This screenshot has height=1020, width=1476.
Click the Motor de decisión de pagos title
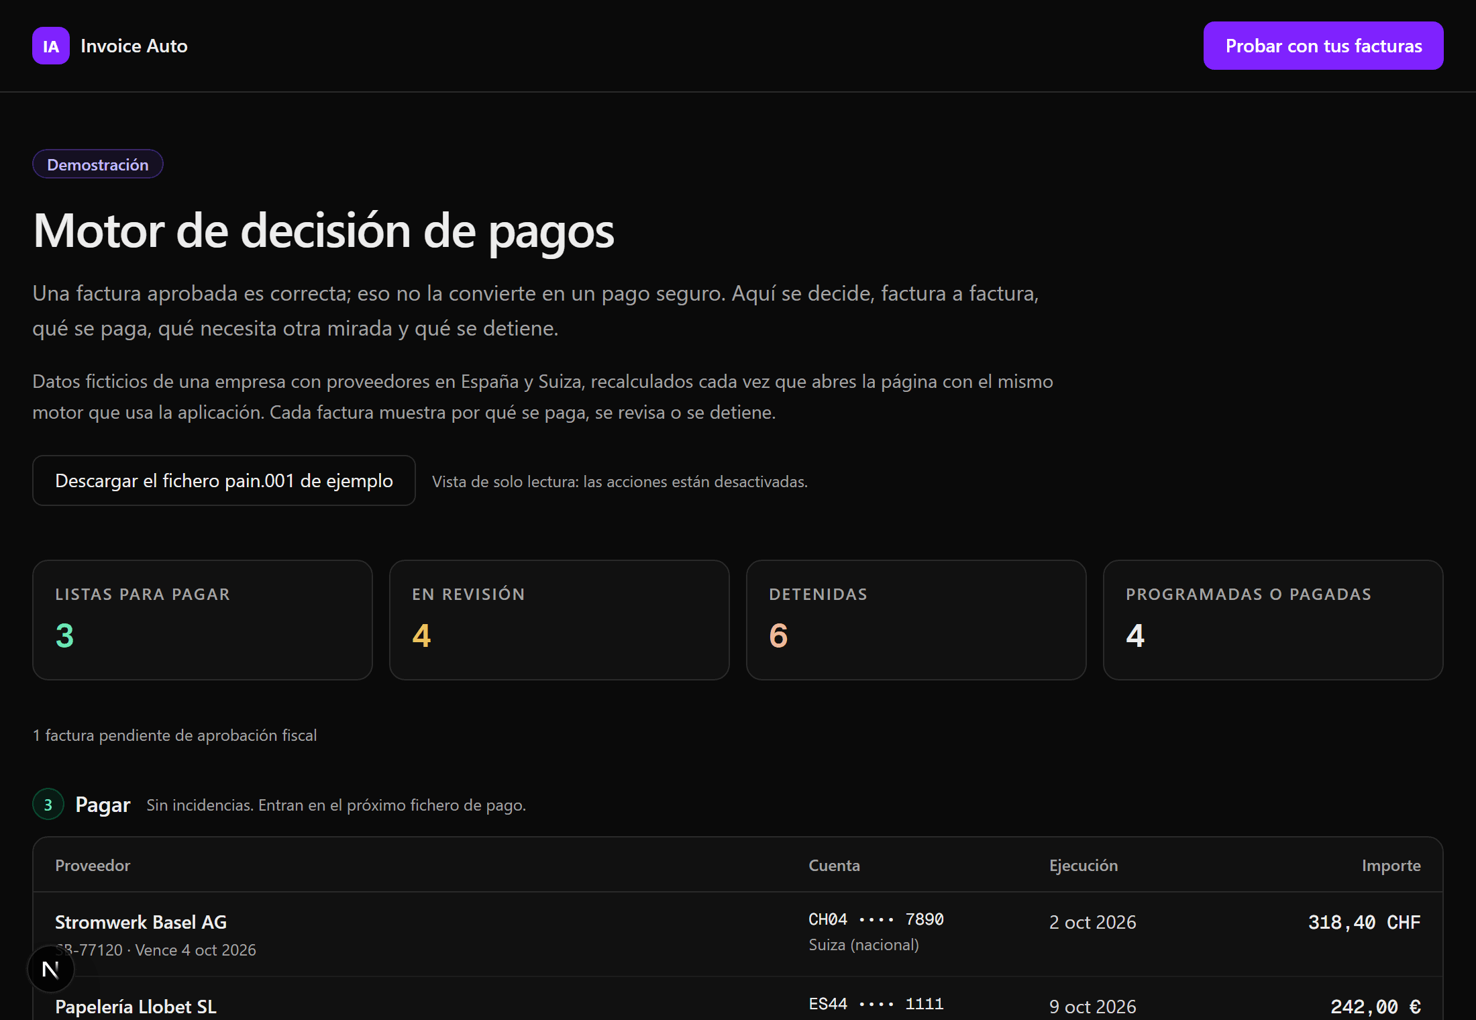point(323,231)
